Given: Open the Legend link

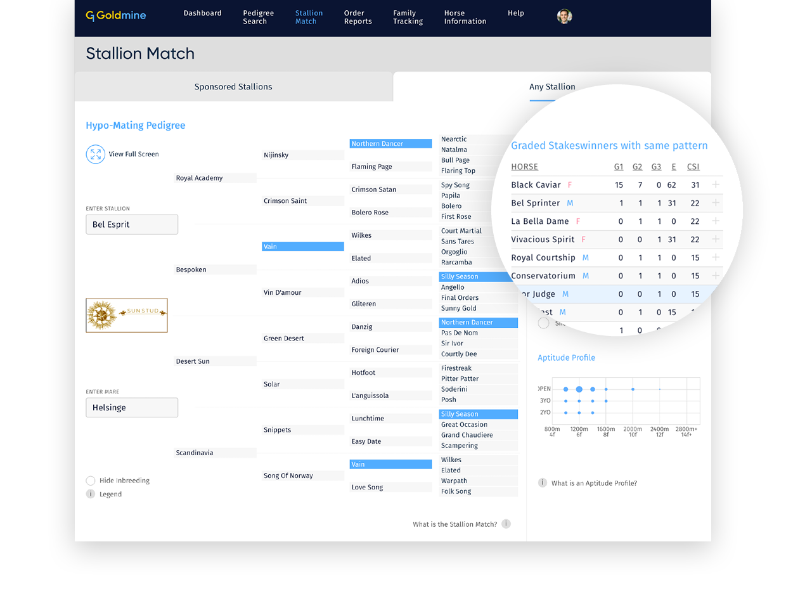Looking at the screenshot, I should [x=110, y=494].
